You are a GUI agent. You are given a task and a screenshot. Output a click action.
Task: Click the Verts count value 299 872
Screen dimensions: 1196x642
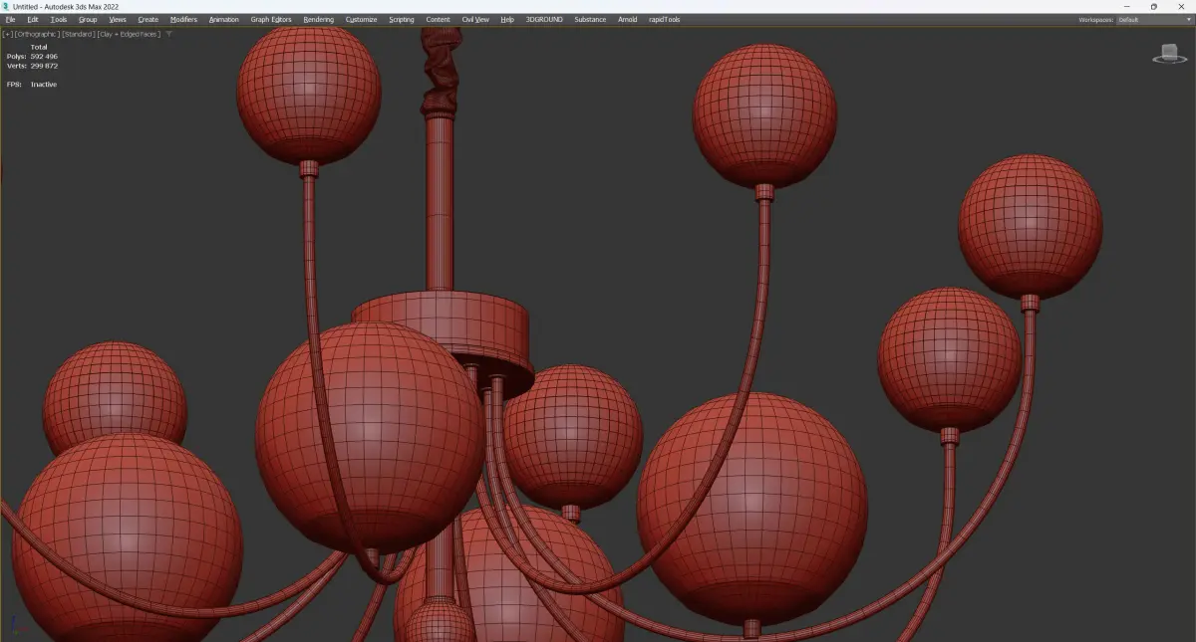[44, 66]
